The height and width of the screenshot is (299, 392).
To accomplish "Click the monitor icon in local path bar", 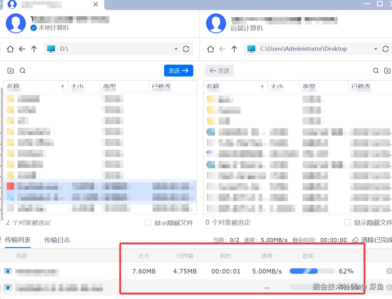I will [x=51, y=49].
